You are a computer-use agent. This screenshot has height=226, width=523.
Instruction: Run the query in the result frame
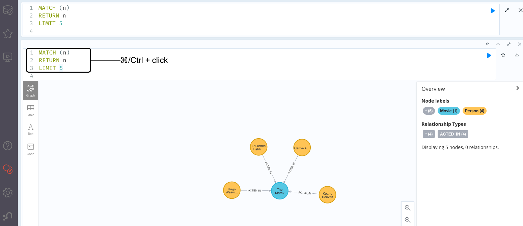489,55
